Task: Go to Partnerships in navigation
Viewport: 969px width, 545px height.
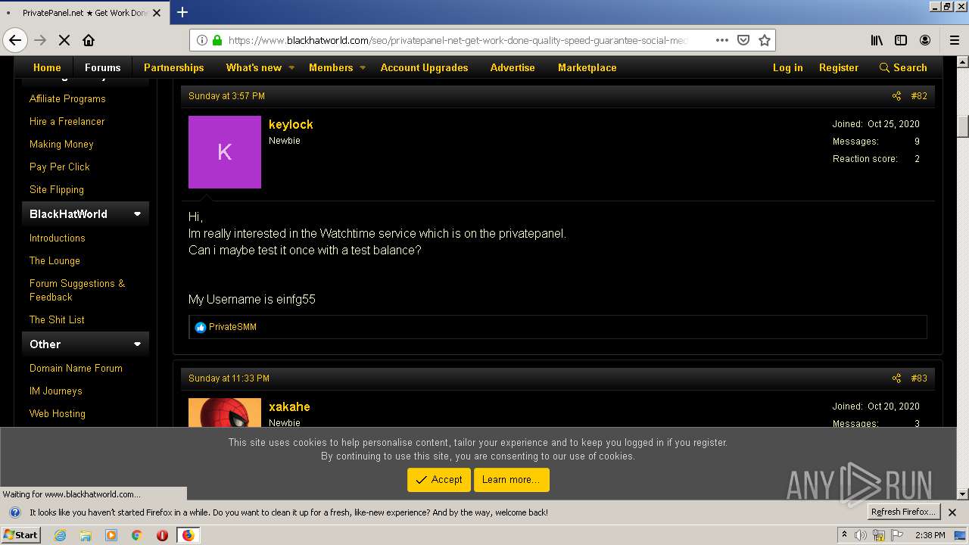Action: click(174, 67)
